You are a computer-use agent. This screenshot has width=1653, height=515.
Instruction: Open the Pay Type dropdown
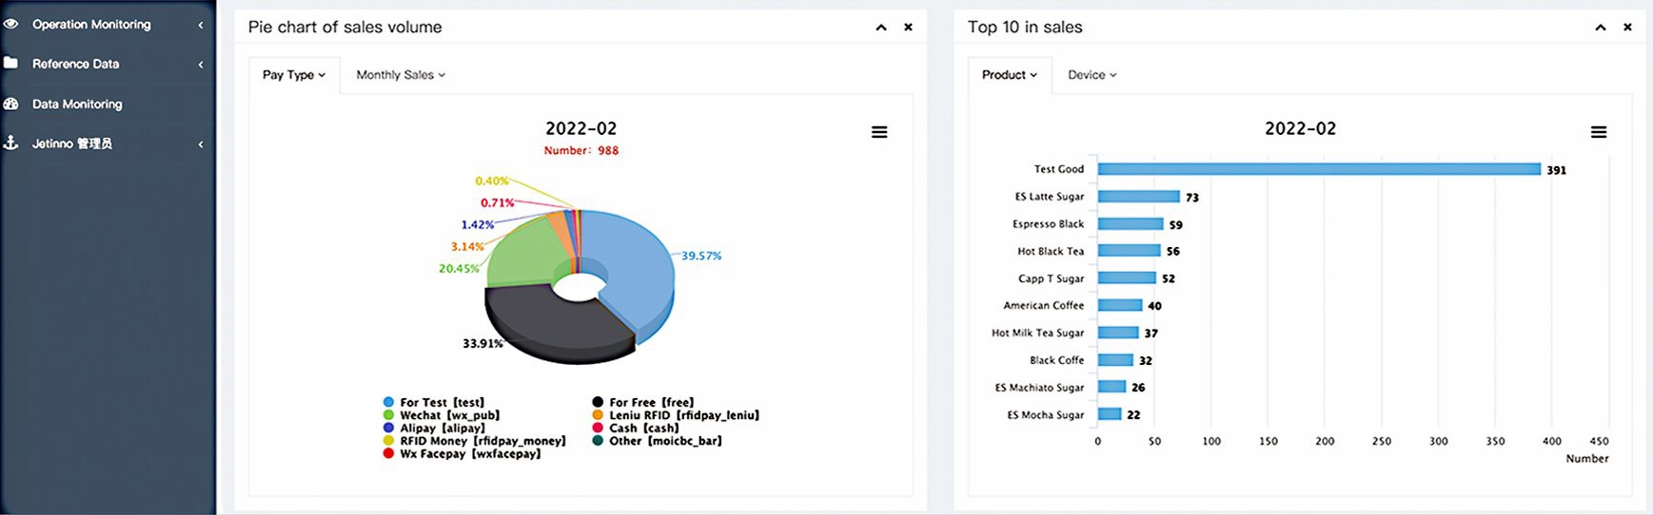tap(294, 75)
